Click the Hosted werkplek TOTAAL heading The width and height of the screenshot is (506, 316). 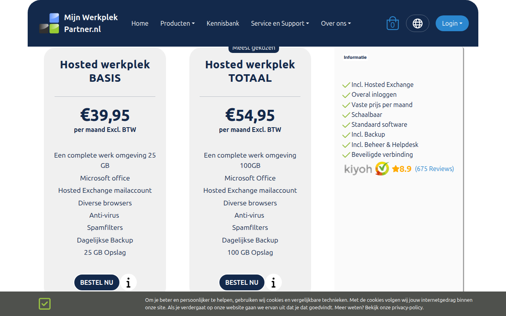tap(250, 71)
